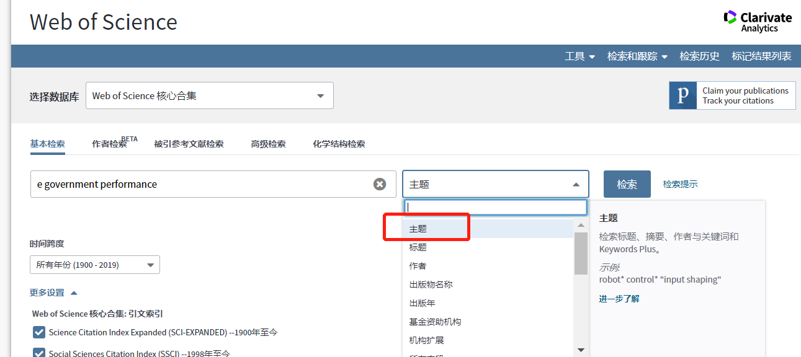Collapse the 主题 search field dropdown

[496, 184]
